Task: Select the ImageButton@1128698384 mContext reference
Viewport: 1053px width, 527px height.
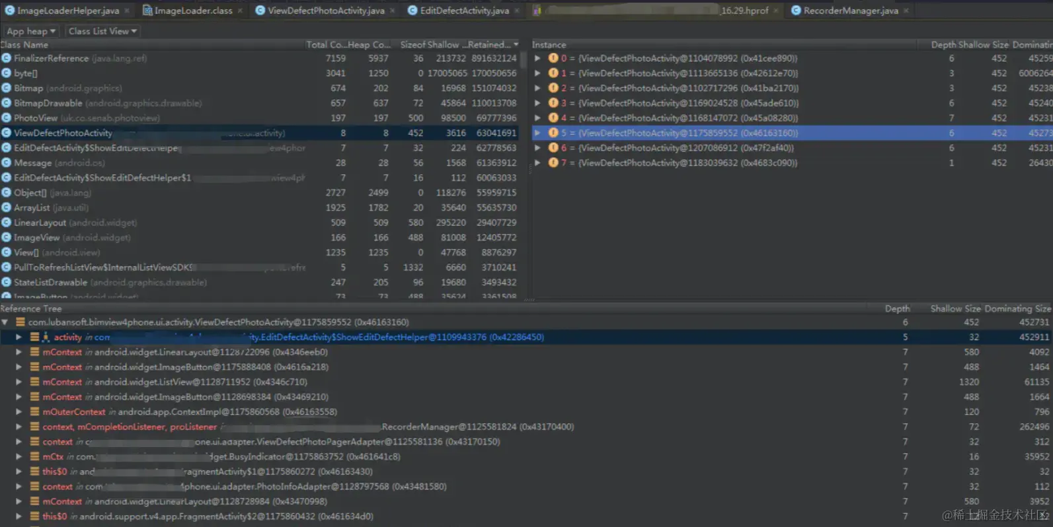Action: pos(526,397)
